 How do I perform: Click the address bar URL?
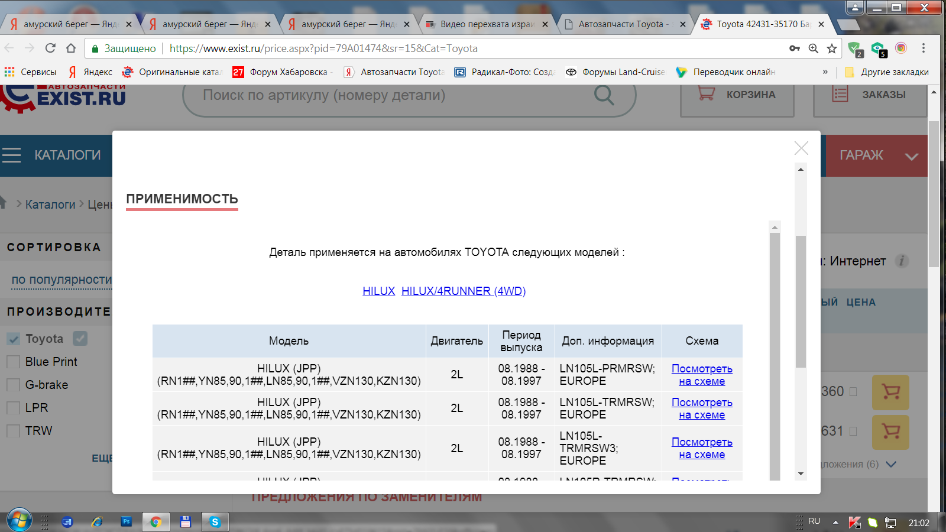tap(323, 48)
